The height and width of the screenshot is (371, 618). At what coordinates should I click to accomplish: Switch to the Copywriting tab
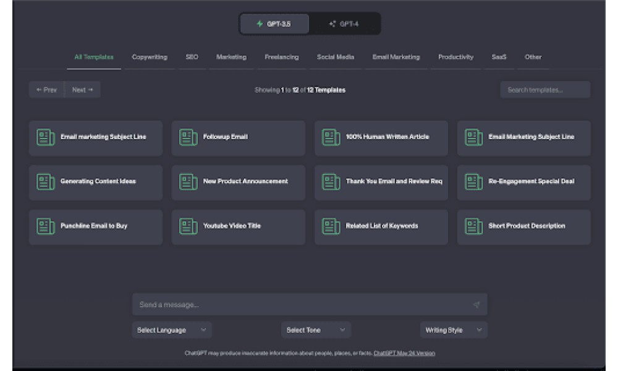pyautogui.click(x=150, y=57)
